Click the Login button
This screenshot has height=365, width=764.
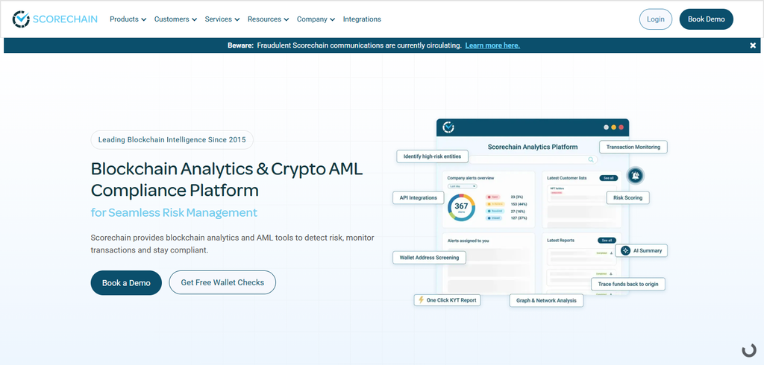(x=655, y=19)
